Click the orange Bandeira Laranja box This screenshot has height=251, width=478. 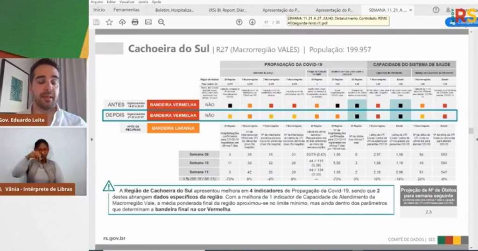tap(173, 128)
